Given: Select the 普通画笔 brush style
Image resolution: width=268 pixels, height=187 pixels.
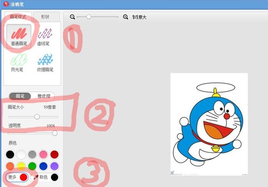Looking at the screenshot, I should click(x=19, y=36).
